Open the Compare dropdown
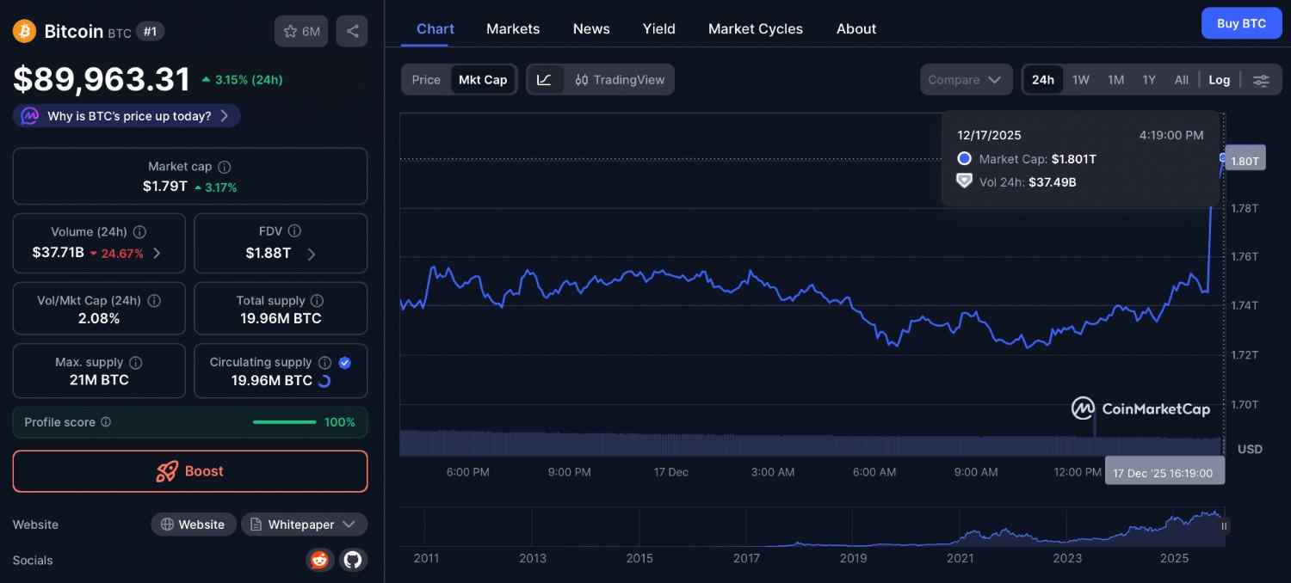 (x=965, y=80)
